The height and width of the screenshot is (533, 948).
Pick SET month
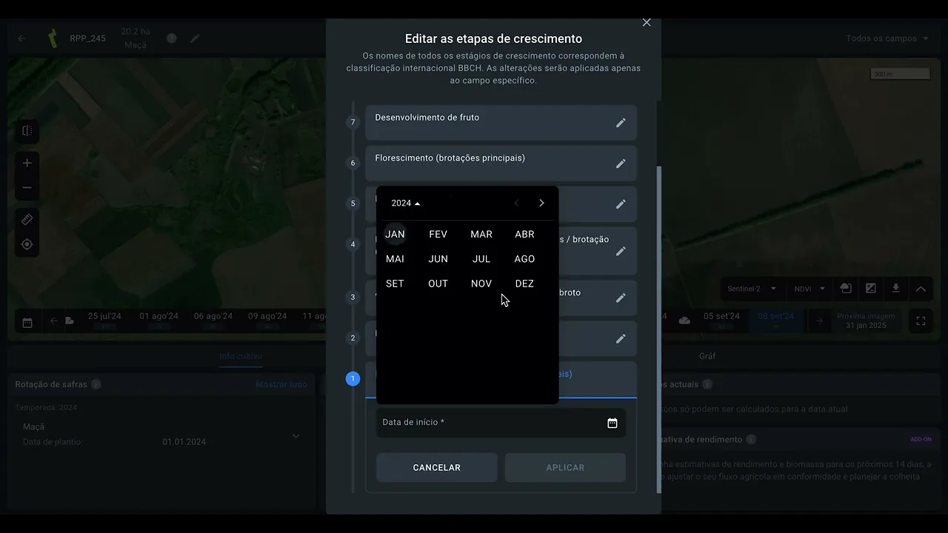(395, 284)
